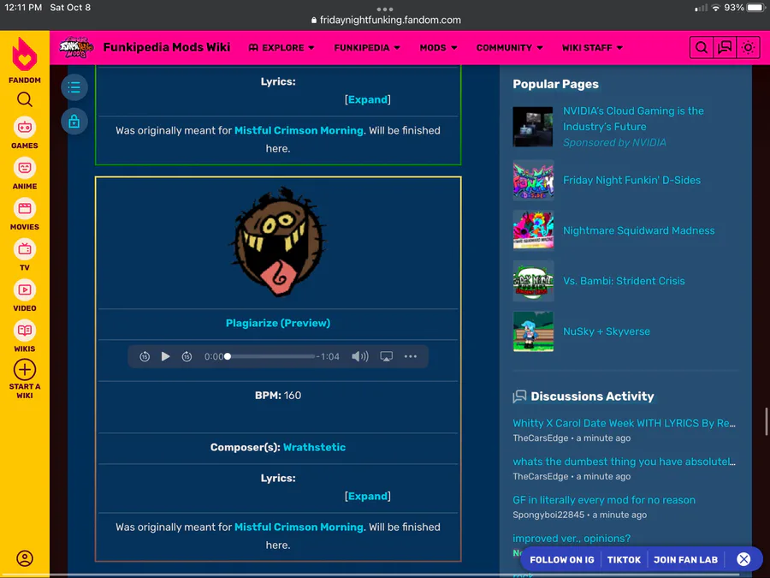This screenshot has width=770, height=578.
Task: Close the social follow banner
Action: tap(743, 559)
